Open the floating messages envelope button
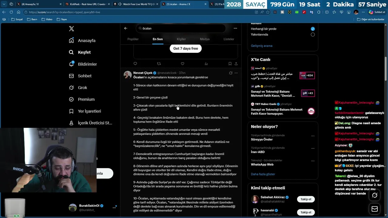 (375, 209)
